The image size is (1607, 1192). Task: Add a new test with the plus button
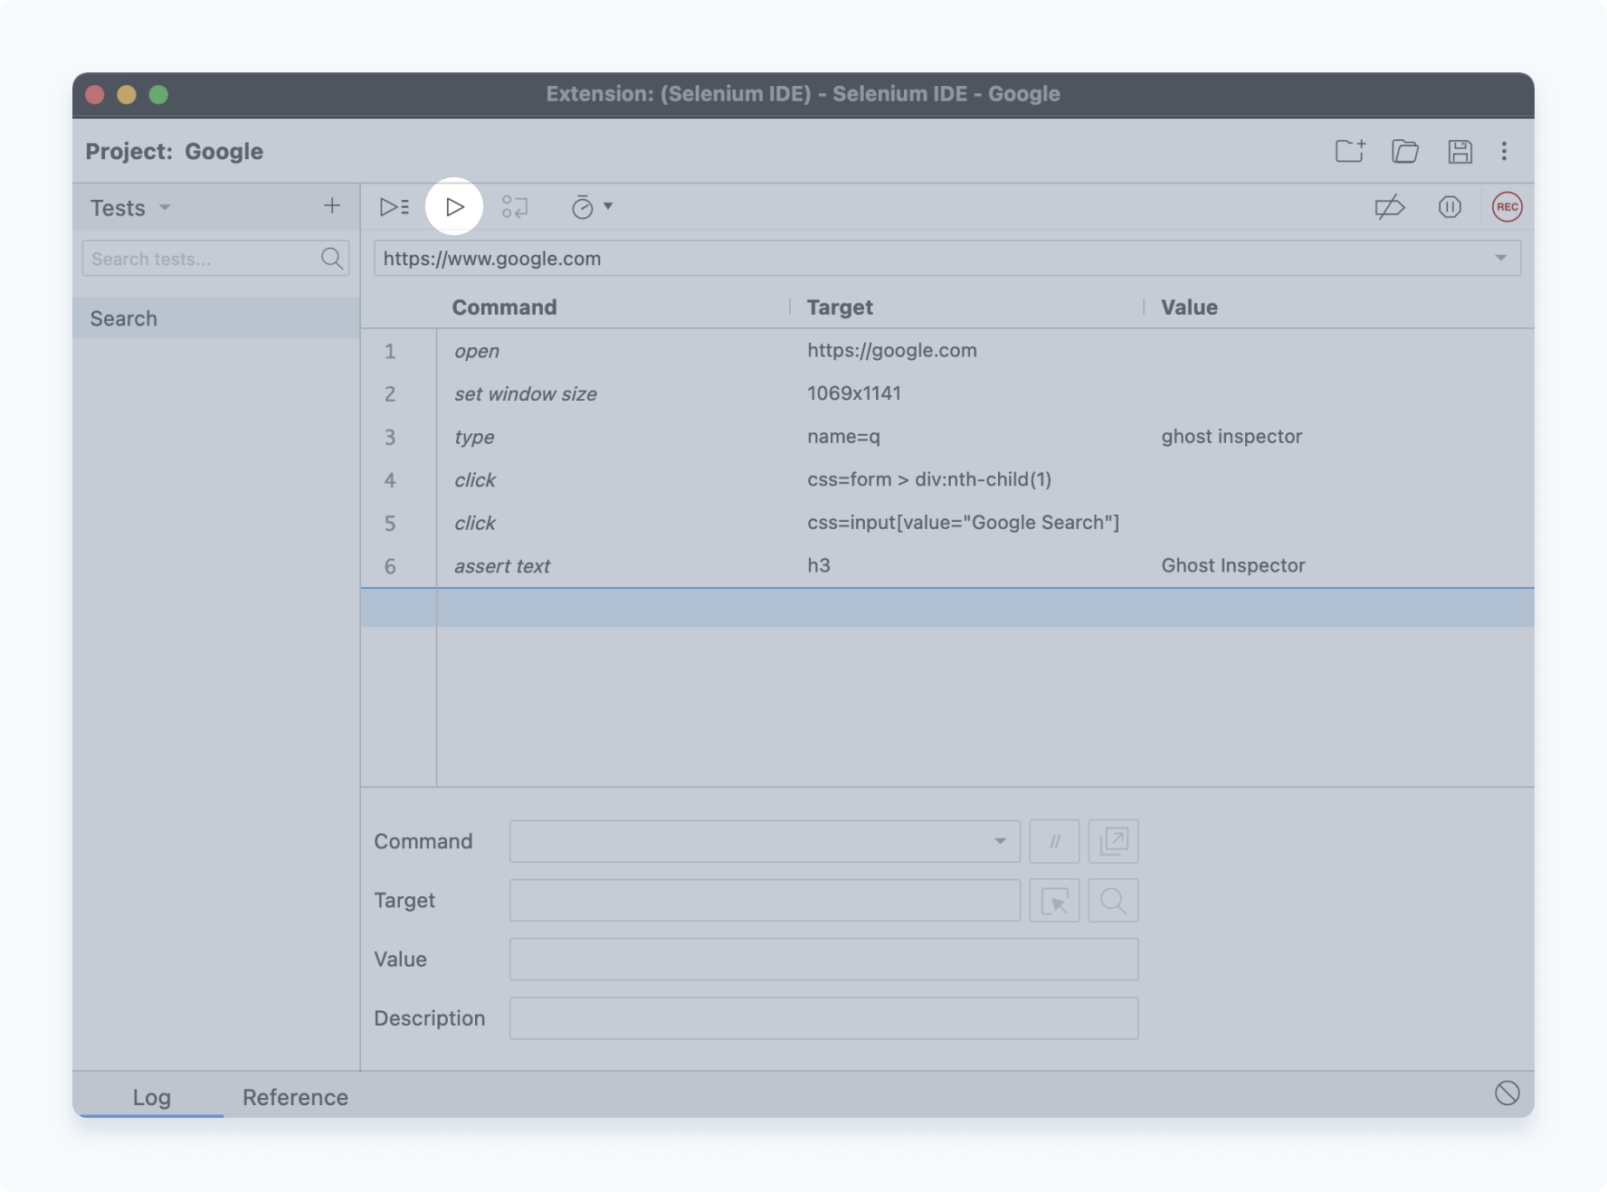[332, 206]
